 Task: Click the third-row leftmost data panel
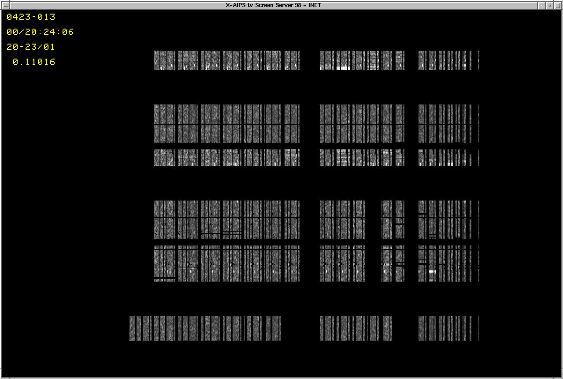(x=226, y=157)
